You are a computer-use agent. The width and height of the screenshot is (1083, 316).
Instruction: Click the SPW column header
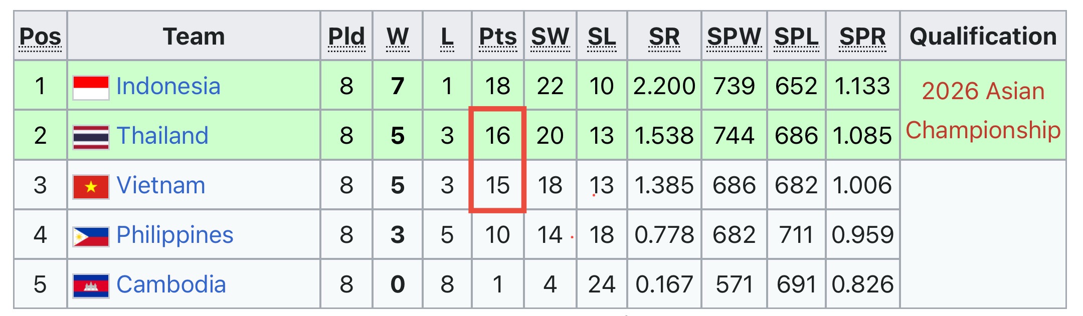tap(734, 38)
